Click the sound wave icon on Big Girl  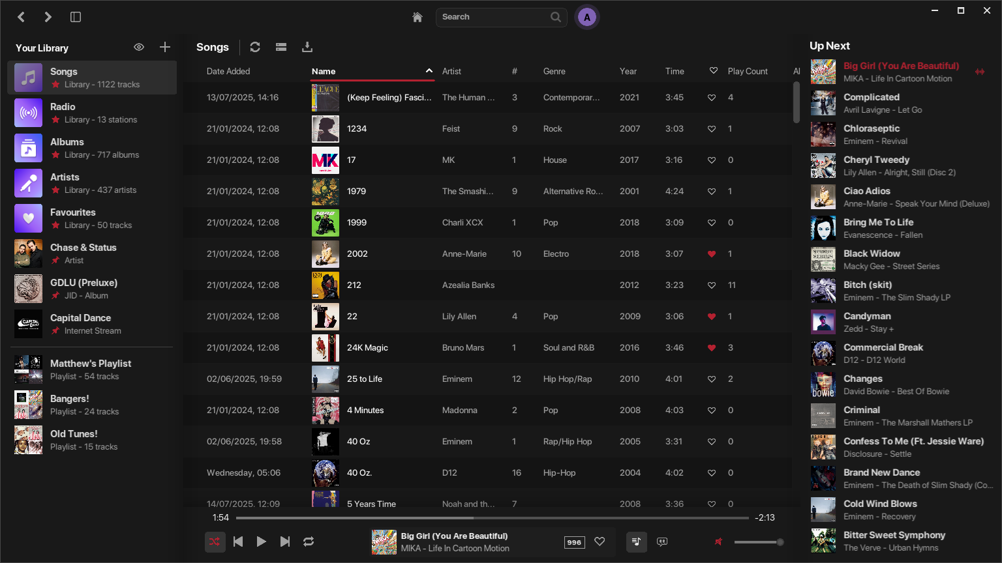coord(980,72)
